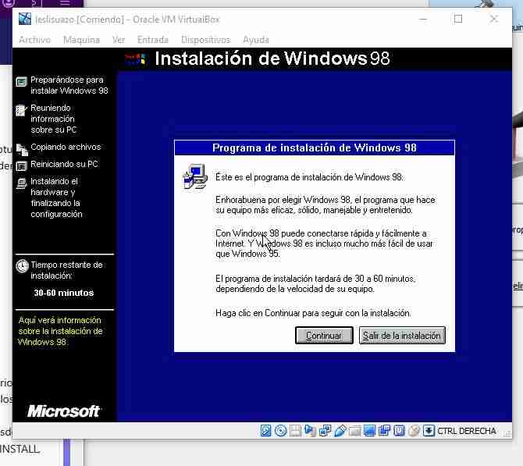Open the Dispositivos menu
Viewport: 523px width, 466px height.
click(205, 40)
